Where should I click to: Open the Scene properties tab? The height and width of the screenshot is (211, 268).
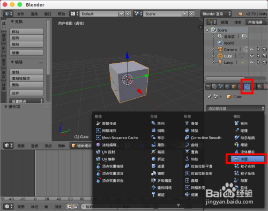click(x=221, y=86)
